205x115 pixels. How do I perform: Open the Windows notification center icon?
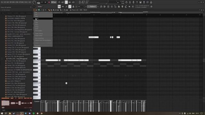[201, 113]
